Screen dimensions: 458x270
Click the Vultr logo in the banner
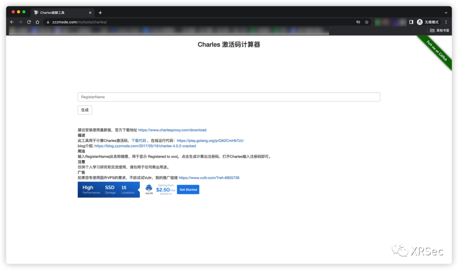pyautogui.click(x=149, y=189)
